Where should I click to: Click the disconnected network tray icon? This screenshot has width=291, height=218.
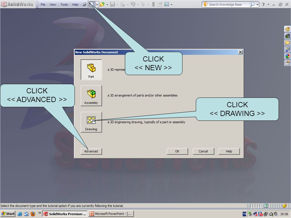[255, 214]
